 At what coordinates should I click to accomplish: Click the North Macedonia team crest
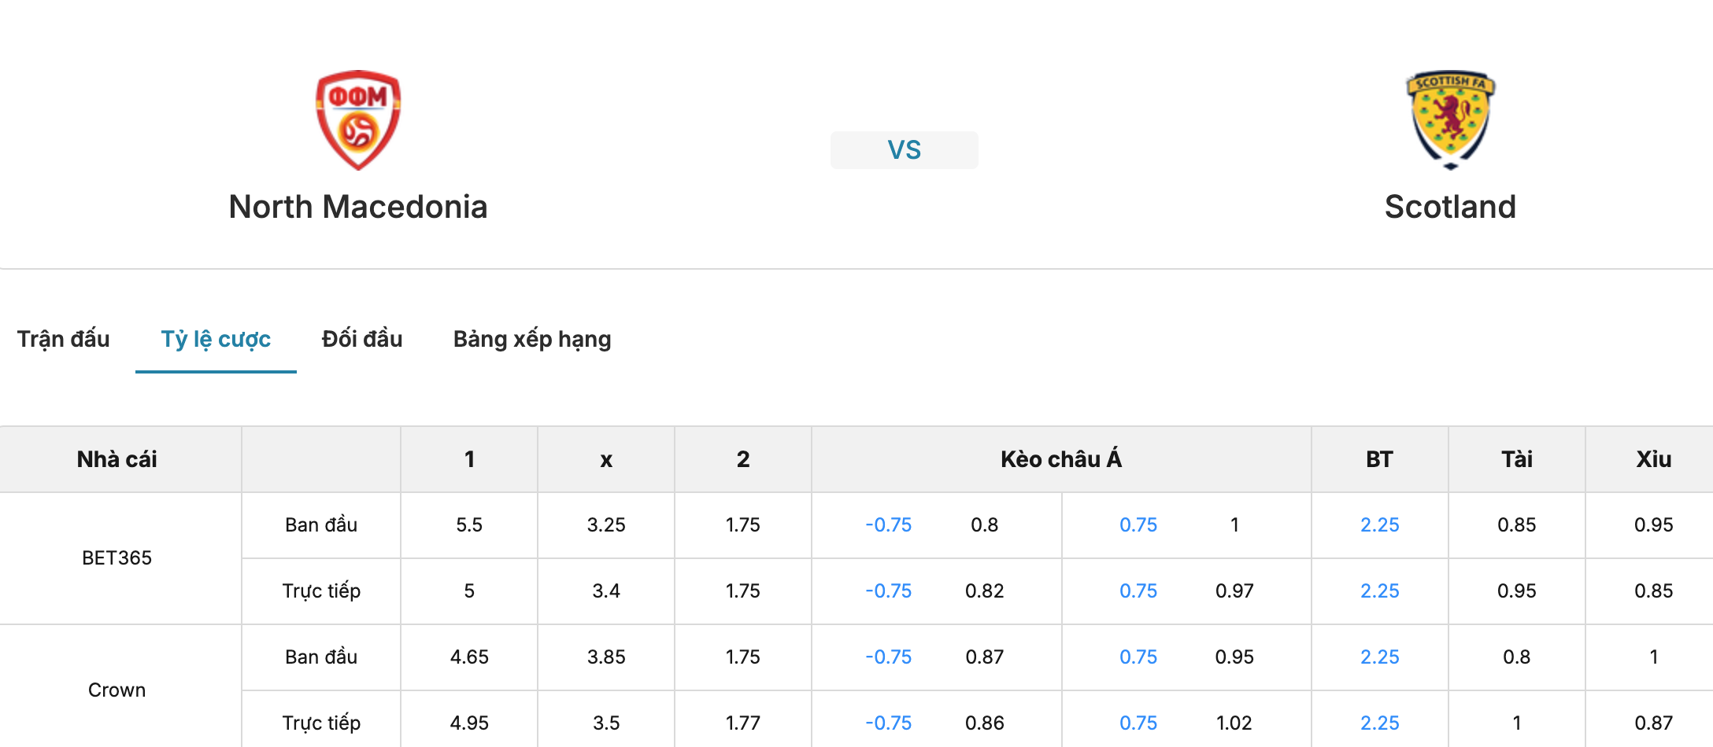click(x=358, y=120)
